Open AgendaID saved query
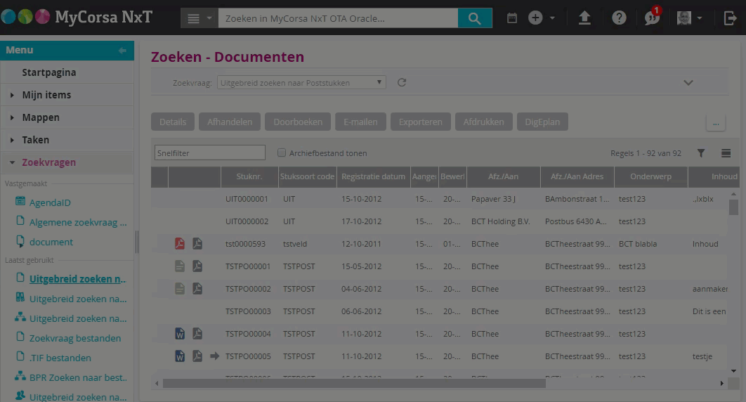Screen dimensions: 746x402 tap(50, 202)
